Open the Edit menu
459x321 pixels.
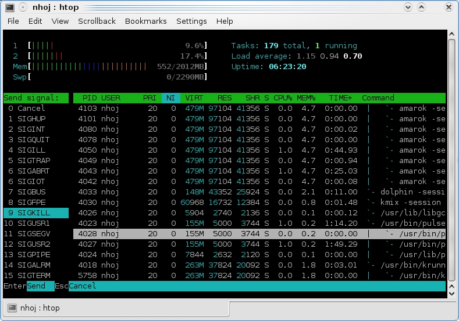point(35,21)
